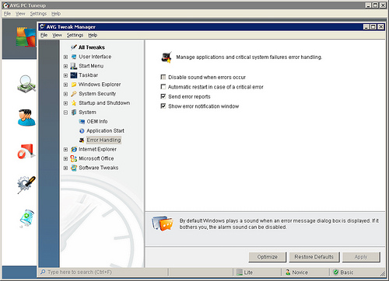Check Automatic restart in case of critical error
389x281 pixels.
coord(163,87)
